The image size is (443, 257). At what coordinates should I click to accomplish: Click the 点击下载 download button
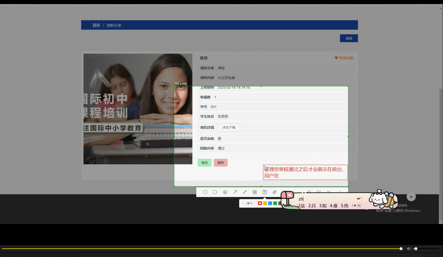(229, 127)
